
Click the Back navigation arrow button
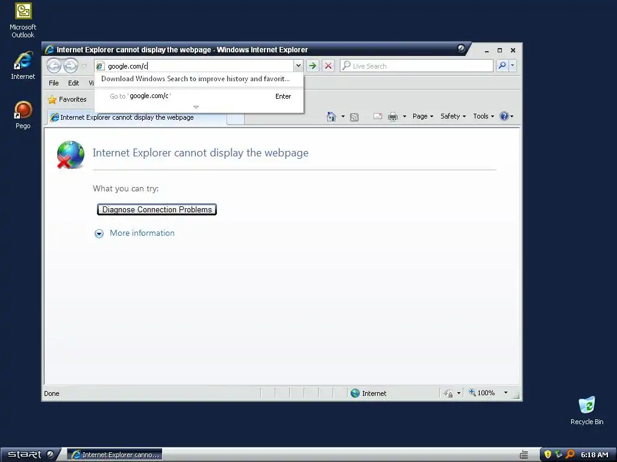coord(54,66)
